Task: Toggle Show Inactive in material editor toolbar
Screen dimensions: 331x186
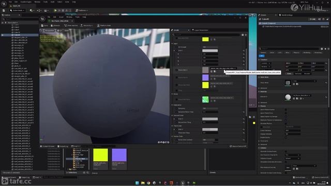Action: 71,25
